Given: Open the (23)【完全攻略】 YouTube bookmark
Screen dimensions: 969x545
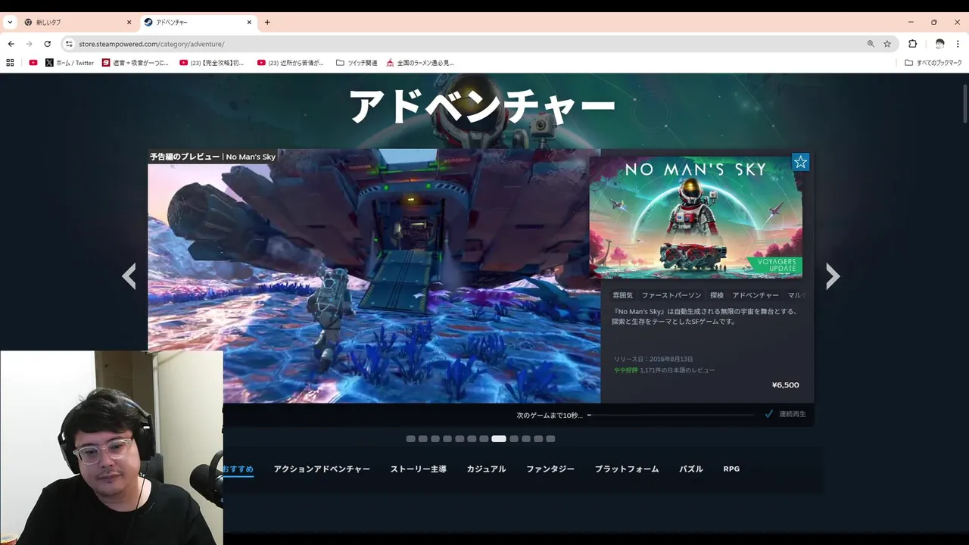Looking at the screenshot, I should point(212,63).
